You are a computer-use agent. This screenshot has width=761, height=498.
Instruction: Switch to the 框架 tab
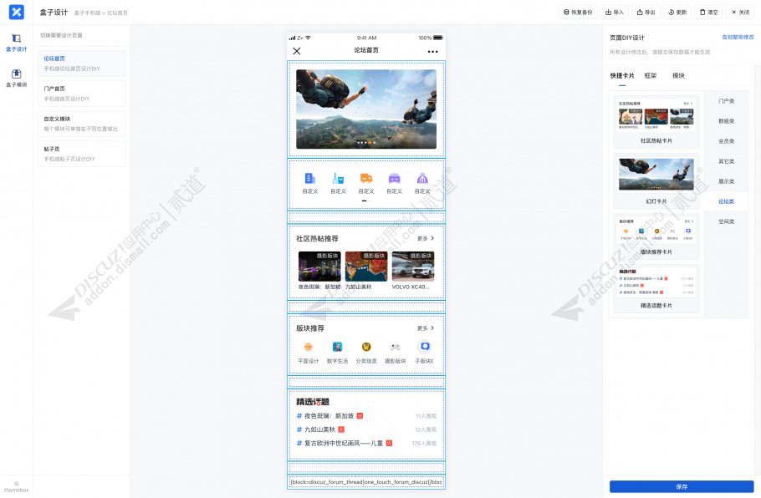651,76
